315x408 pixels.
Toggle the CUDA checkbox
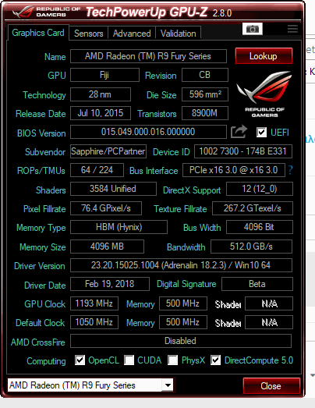click(x=129, y=360)
